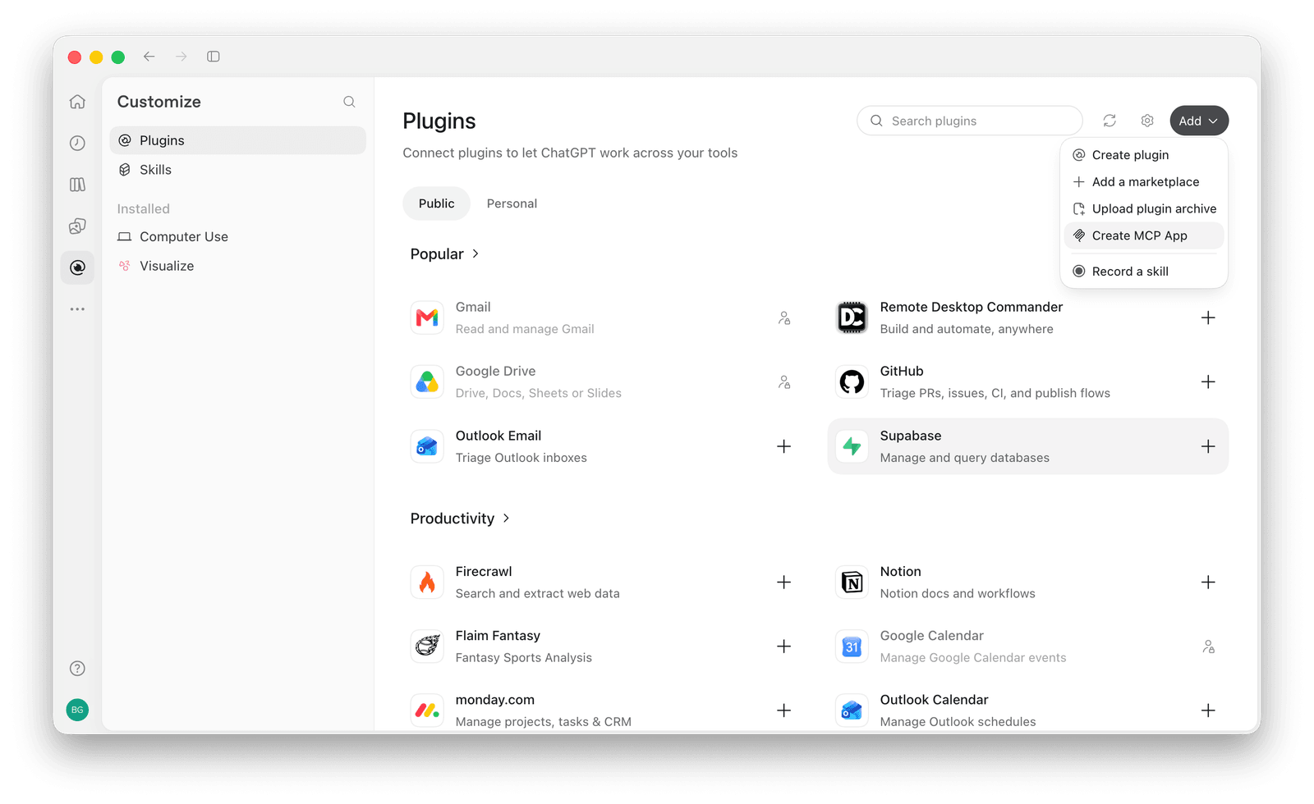Select Upload plugin archive menu item
The width and height of the screenshot is (1314, 804).
[x=1144, y=209]
